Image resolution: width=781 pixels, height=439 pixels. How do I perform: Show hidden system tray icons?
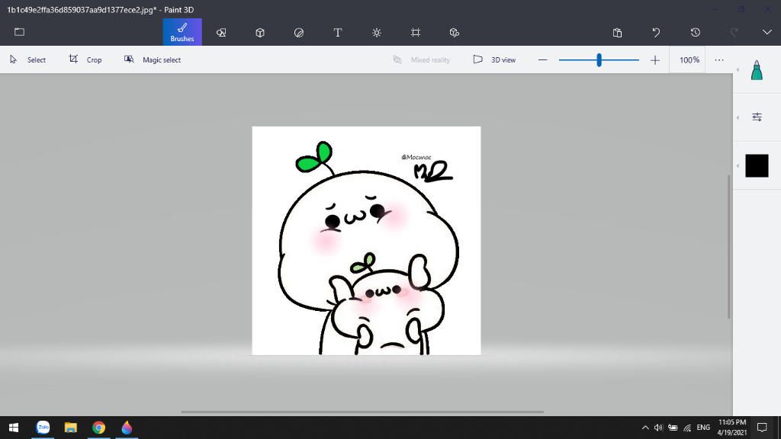pos(645,428)
